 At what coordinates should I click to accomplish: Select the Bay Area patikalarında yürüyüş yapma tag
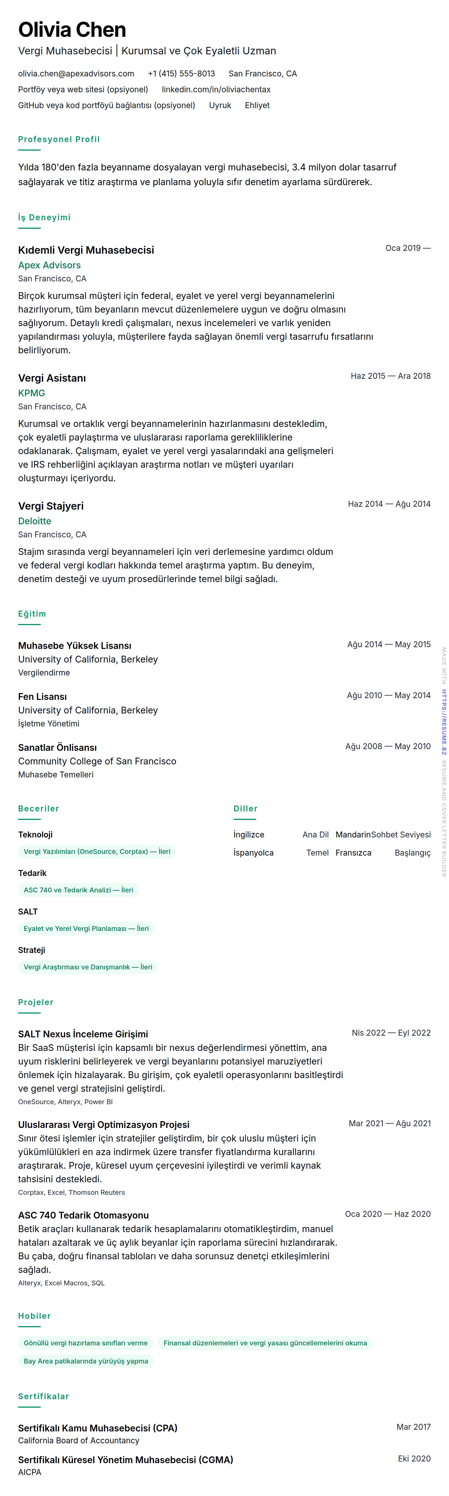pos(85,1361)
